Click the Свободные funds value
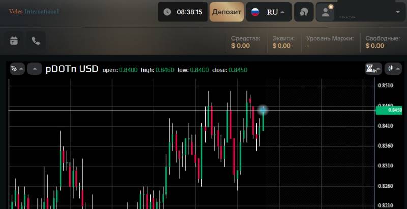Image resolution: width=407 pixels, height=209 pixels. [375, 46]
